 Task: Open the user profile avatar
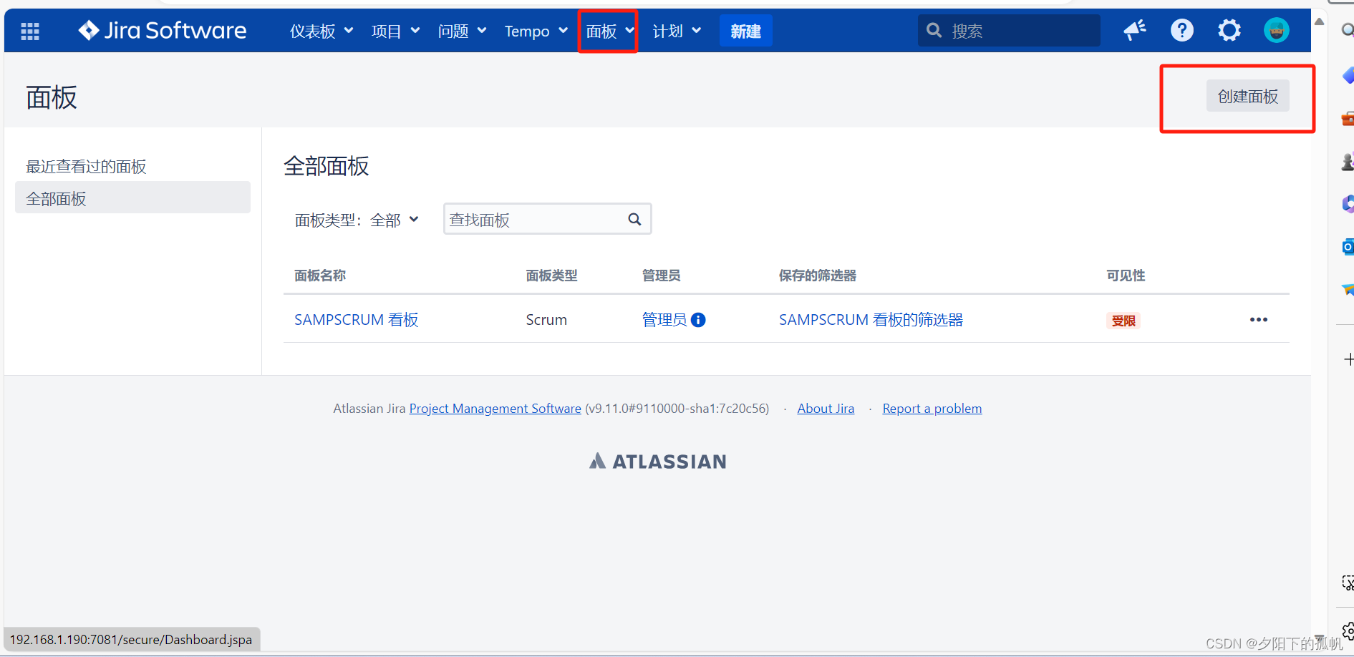(1276, 30)
